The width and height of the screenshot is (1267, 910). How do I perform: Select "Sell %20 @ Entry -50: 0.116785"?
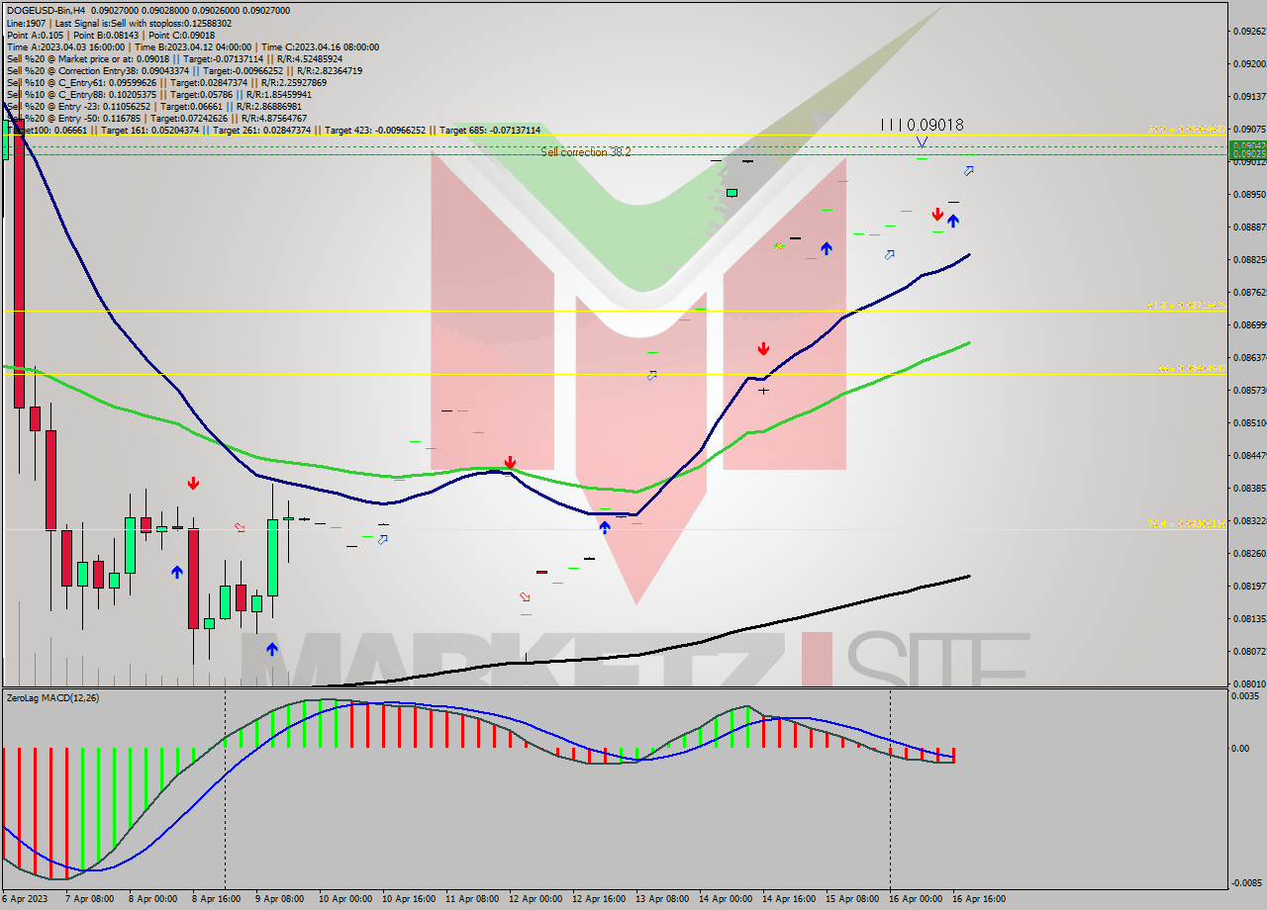click(74, 118)
